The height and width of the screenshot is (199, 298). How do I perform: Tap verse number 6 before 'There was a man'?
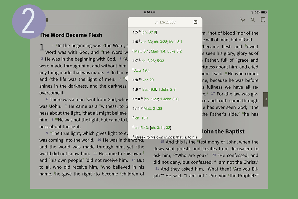coord(47,99)
